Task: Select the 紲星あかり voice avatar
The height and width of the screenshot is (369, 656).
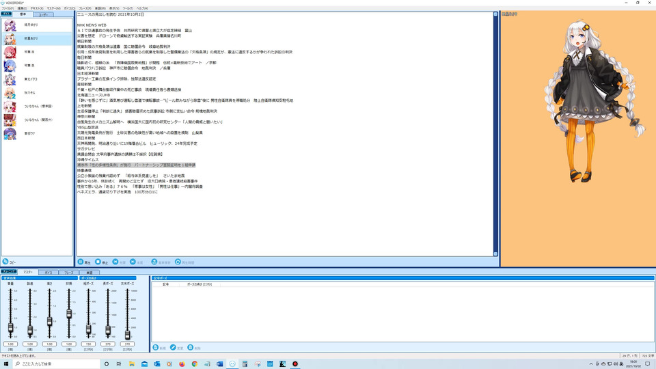Action: click(x=10, y=38)
